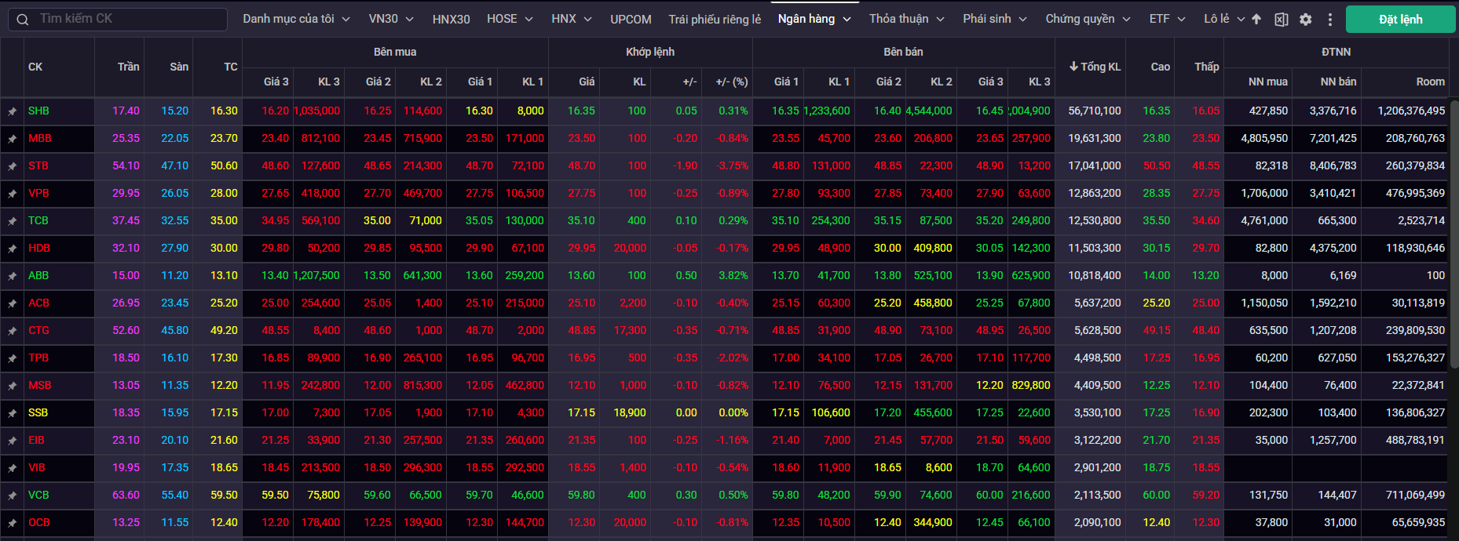Toggle the pin for the VCB row
1459x541 pixels.
pyautogui.click(x=12, y=496)
